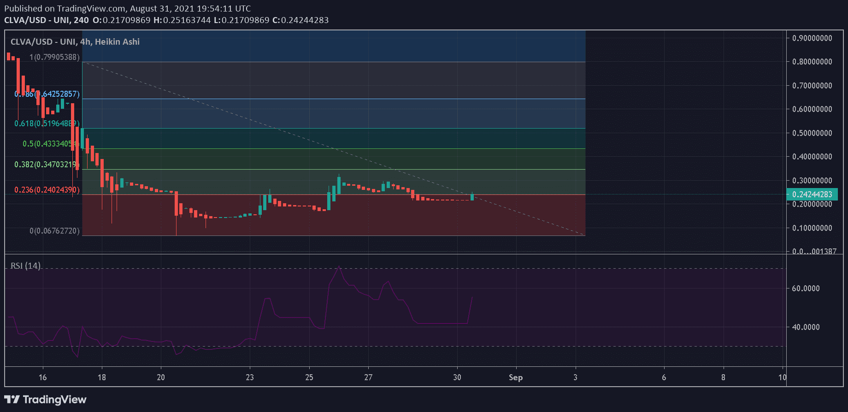
Task: Click date 30 on the time axis
Action: 457,377
